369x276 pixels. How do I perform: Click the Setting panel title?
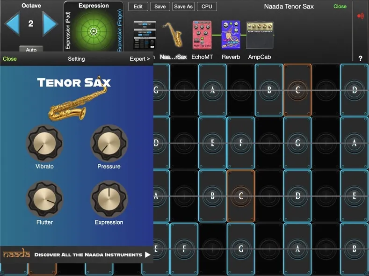pos(76,59)
